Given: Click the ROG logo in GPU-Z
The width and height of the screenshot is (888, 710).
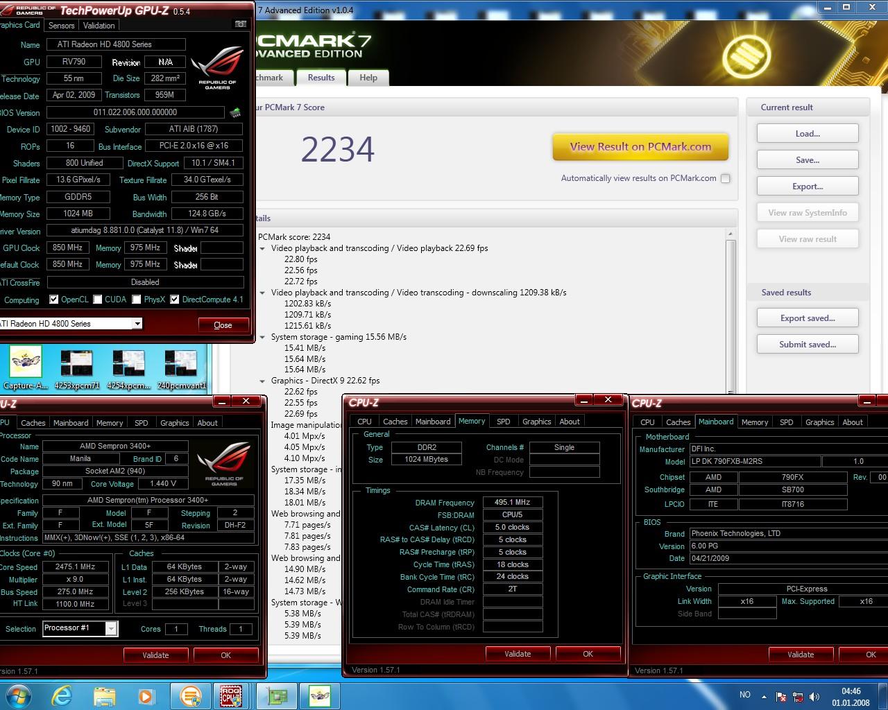Looking at the screenshot, I should 217,68.
